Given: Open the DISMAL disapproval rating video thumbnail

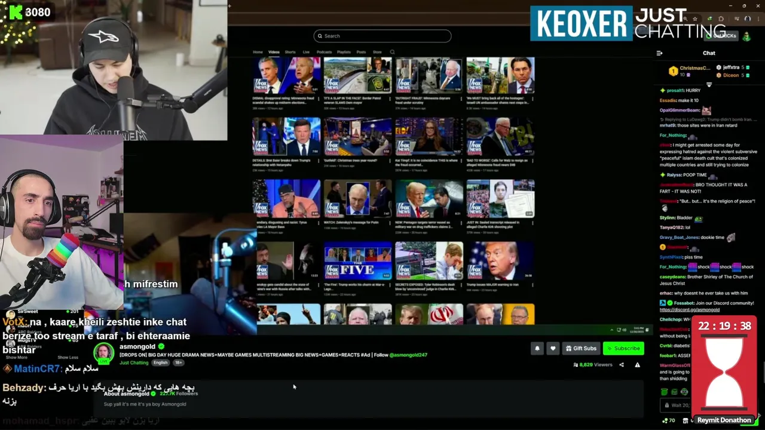Looking at the screenshot, I should click(x=286, y=76).
